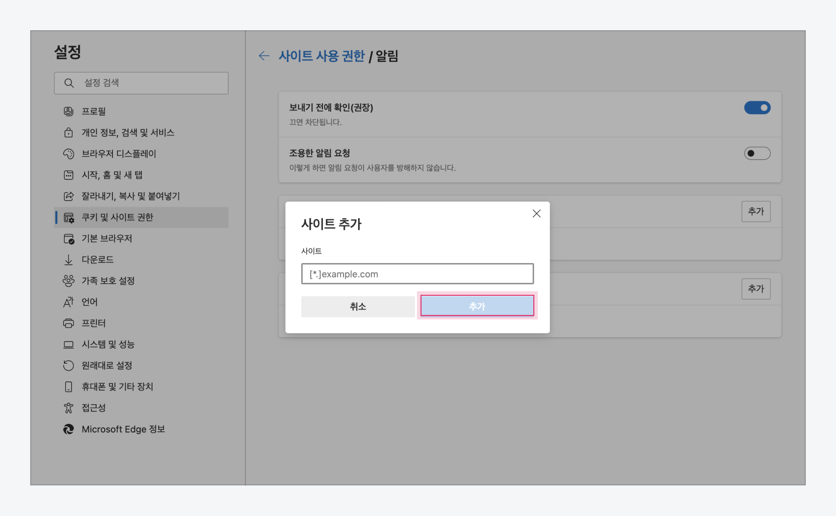836x516 pixels.
Task: Toggle off 보내기 전에 확인(권장) switch
Action: [757, 108]
